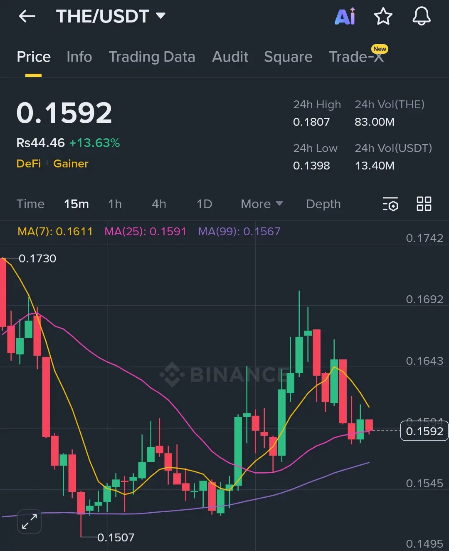Screen dimensions: 449x551
Task: Select the Time line-chart interval
Action: (30, 204)
